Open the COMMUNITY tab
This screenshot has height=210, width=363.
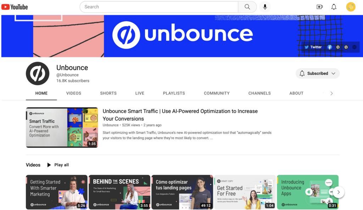[x=217, y=93]
